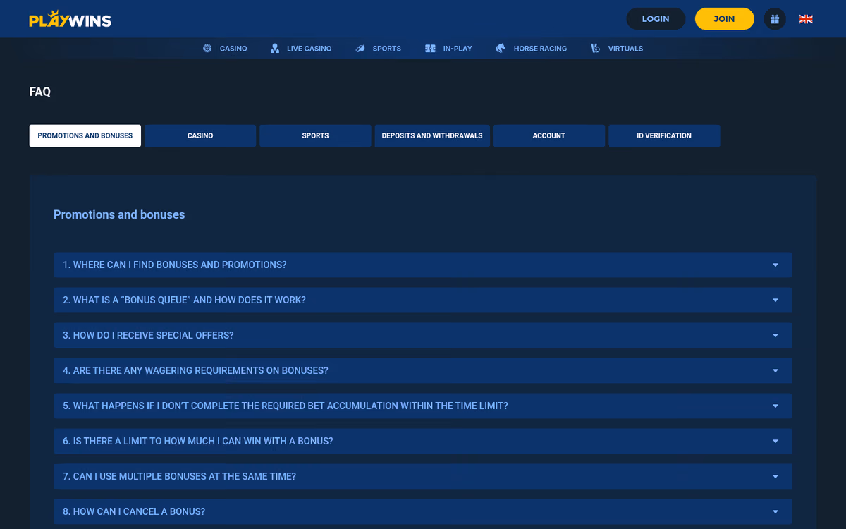The height and width of the screenshot is (529, 846).
Task: Open the gift promotions icon
Action: pos(775,19)
